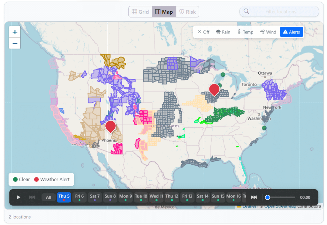Screen dimensions: 327x225
Task: Click the red alert pin near Chicago
Action: [x=214, y=89]
